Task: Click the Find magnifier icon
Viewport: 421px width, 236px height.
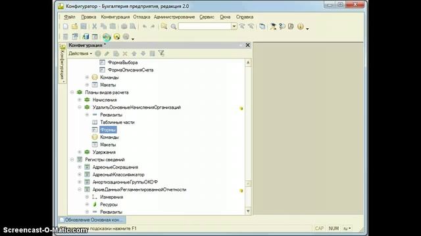Action: pos(174,26)
